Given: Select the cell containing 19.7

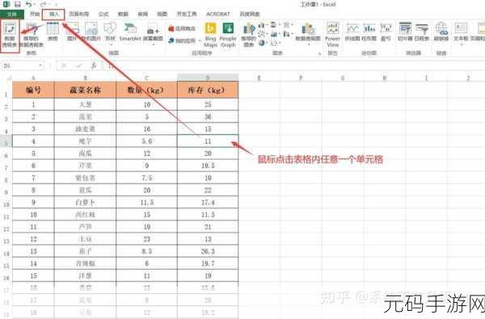Looking at the screenshot, I should point(208,263).
